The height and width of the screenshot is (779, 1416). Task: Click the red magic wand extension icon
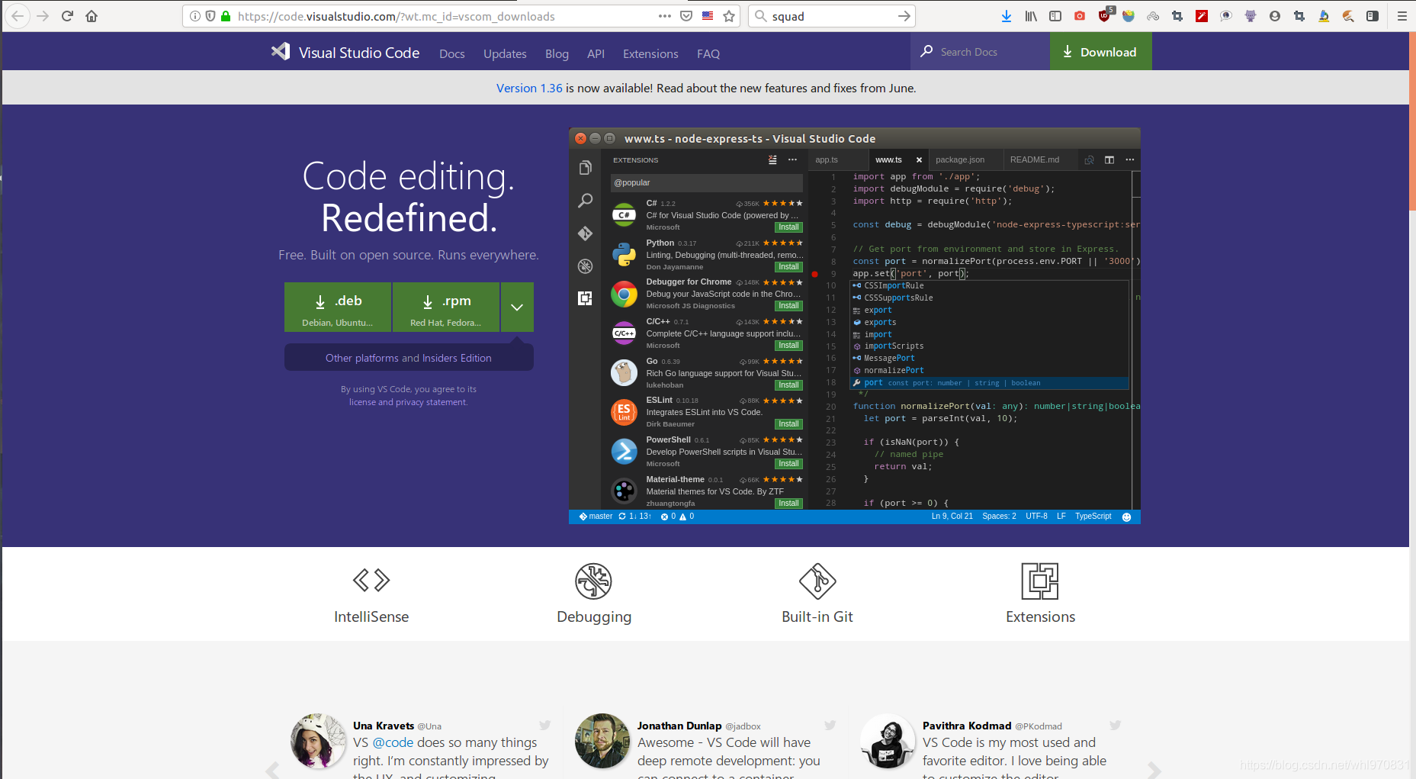point(1202,16)
